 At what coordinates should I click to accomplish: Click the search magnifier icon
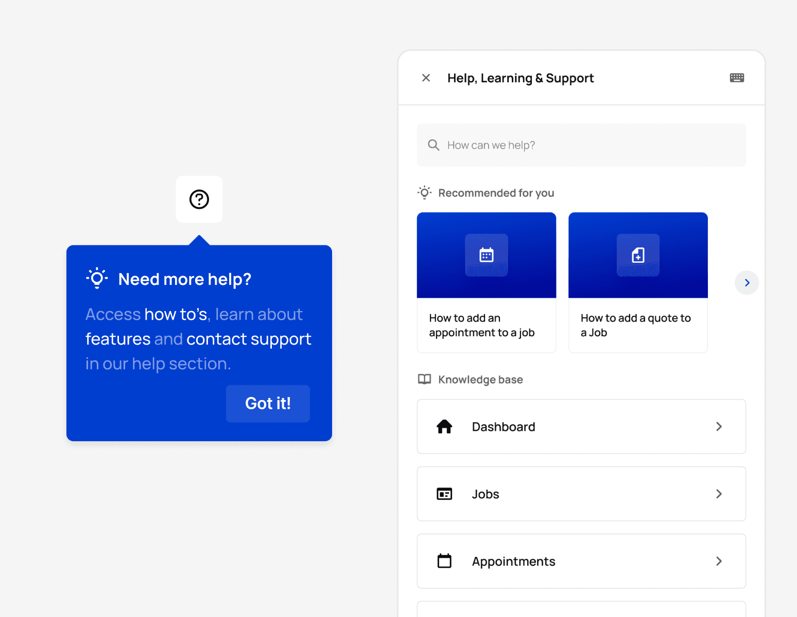tap(434, 145)
